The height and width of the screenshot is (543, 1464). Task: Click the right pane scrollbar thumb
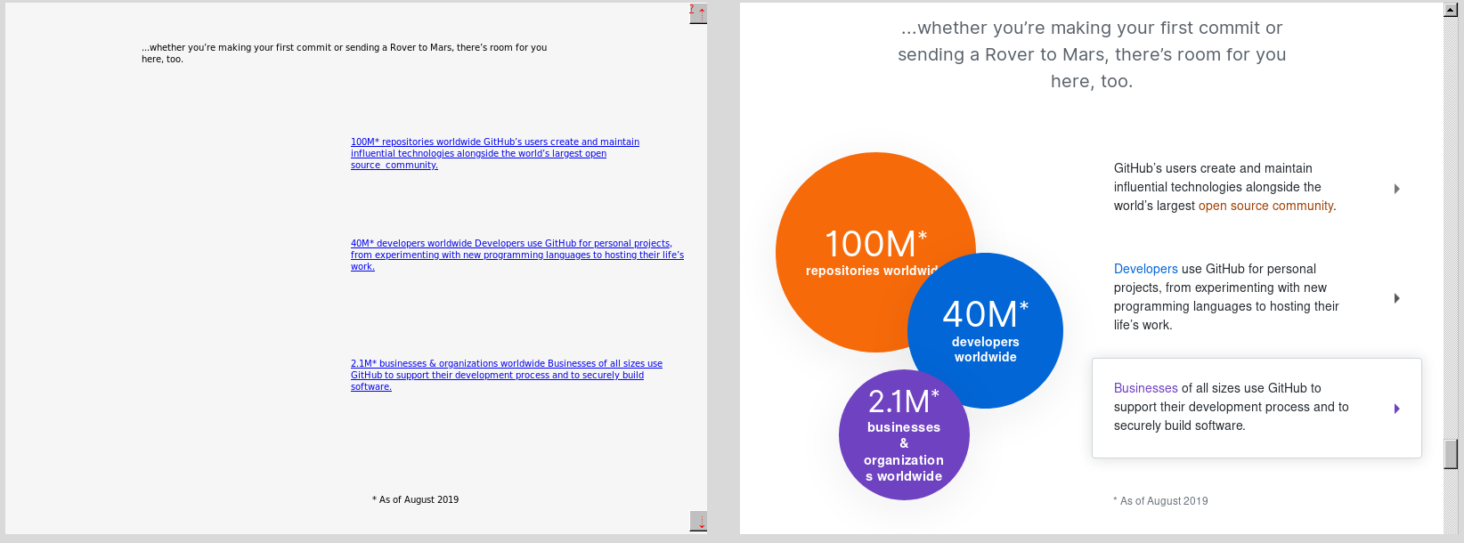pos(1451,454)
